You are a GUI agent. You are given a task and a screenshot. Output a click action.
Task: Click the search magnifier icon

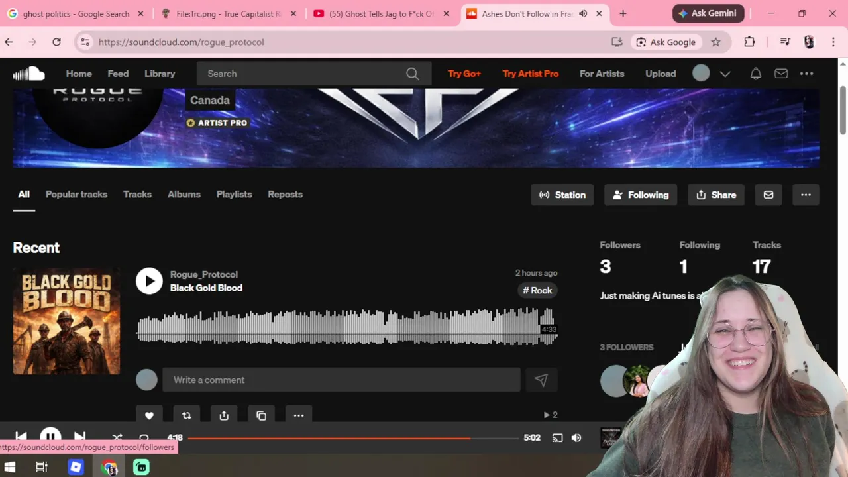413,74
